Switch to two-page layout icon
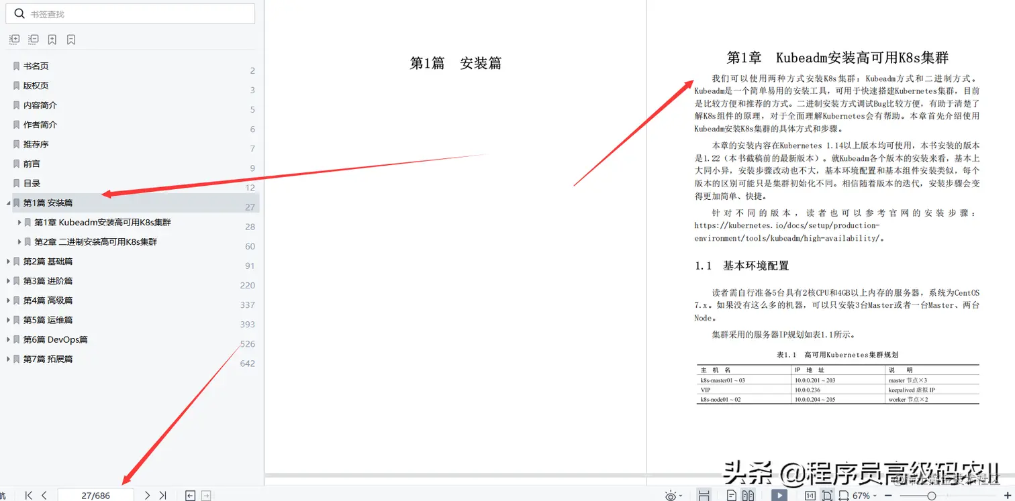The height and width of the screenshot is (501, 1015). pos(747,495)
